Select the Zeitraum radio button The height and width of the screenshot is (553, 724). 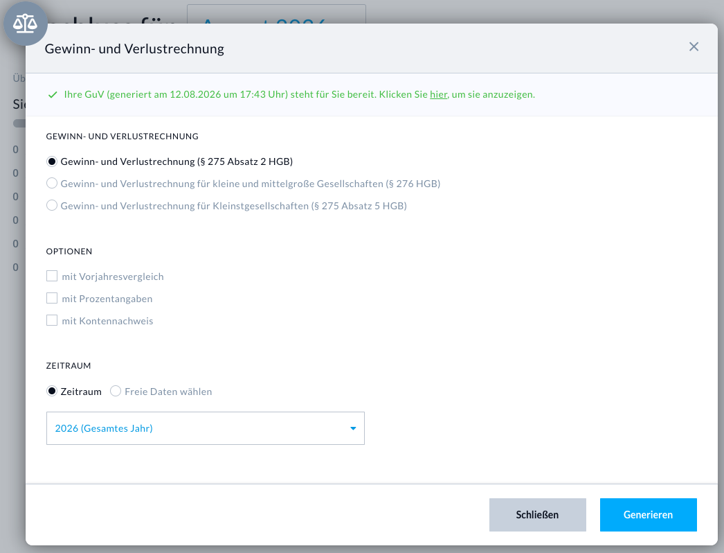[52, 391]
